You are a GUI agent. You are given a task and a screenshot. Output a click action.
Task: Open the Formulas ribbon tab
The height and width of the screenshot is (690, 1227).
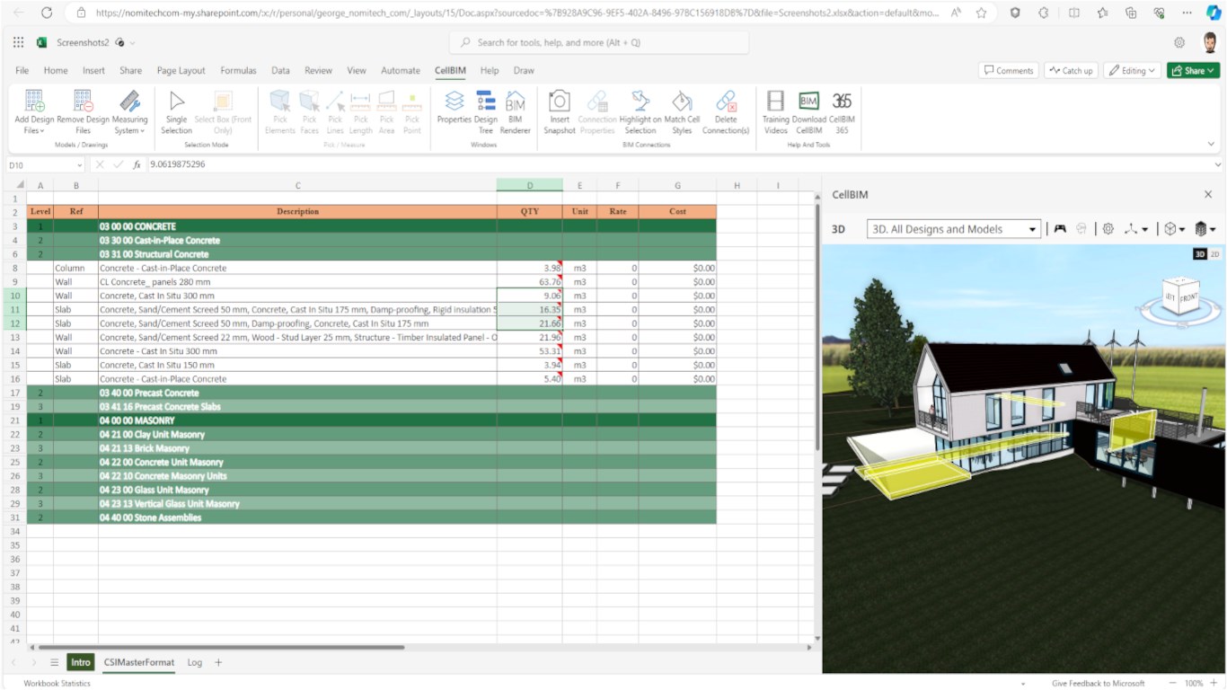click(238, 70)
